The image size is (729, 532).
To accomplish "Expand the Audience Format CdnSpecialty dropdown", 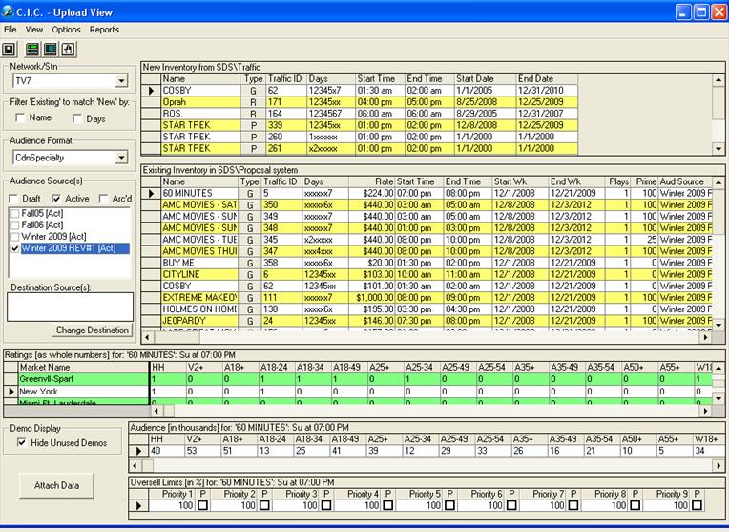I will (x=121, y=158).
